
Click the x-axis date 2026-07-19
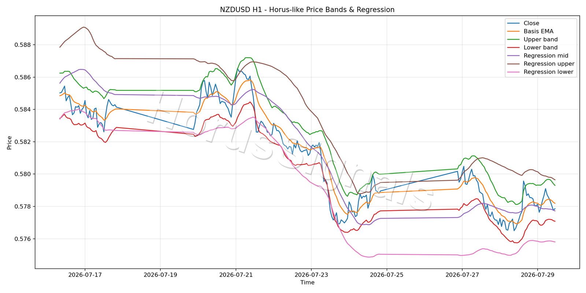pyautogui.click(x=160, y=274)
